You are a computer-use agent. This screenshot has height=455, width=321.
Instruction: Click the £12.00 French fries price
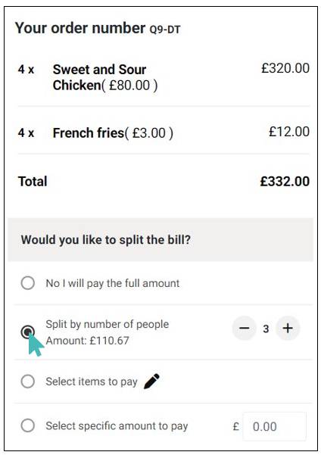pyautogui.click(x=289, y=132)
